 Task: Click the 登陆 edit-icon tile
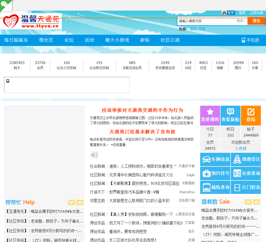pos(251,116)
